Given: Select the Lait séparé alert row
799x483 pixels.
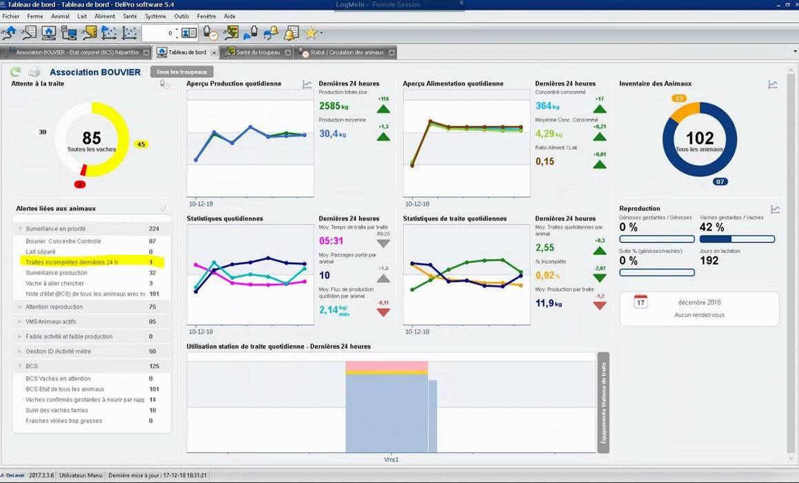Looking at the screenshot, I should [x=92, y=251].
